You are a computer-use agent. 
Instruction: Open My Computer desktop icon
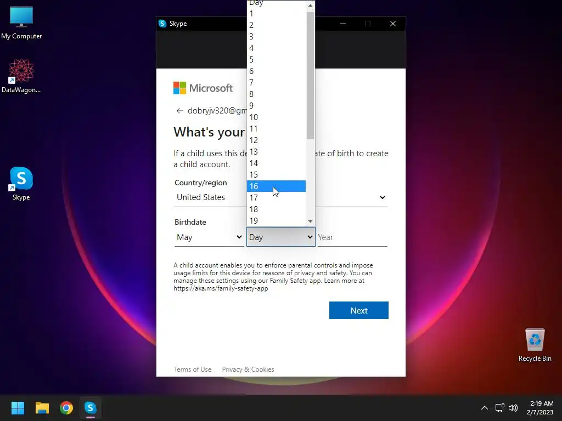coord(21,22)
